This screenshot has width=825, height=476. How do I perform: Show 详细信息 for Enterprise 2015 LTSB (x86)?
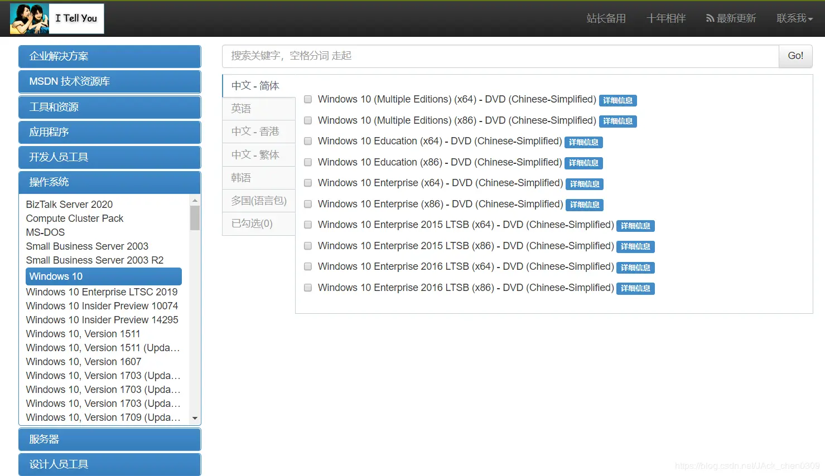(635, 246)
